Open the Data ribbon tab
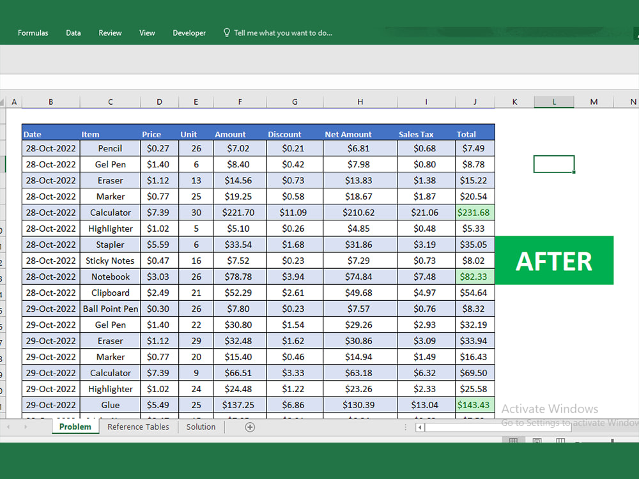Image resolution: width=639 pixels, height=479 pixels. click(x=73, y=33)
